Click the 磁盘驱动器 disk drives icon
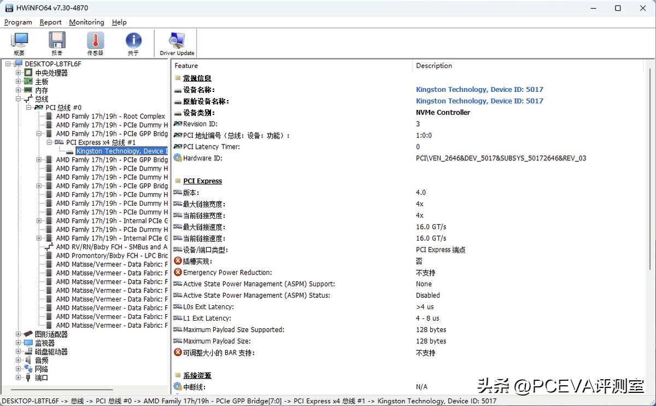 tap(27, 351)
